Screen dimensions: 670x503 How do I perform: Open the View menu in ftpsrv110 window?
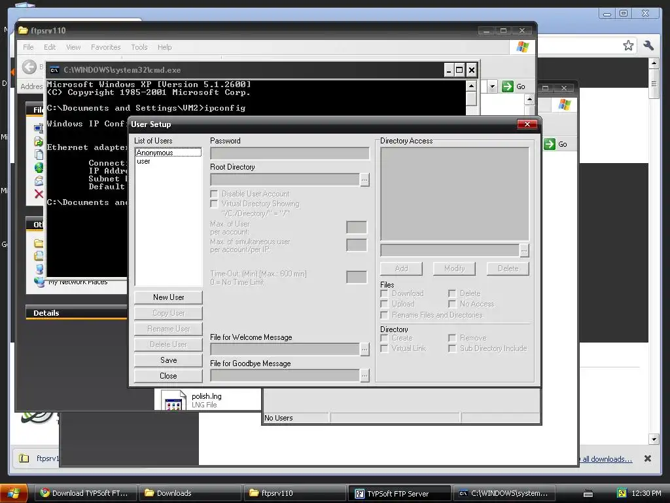click(x=73, y=47)
